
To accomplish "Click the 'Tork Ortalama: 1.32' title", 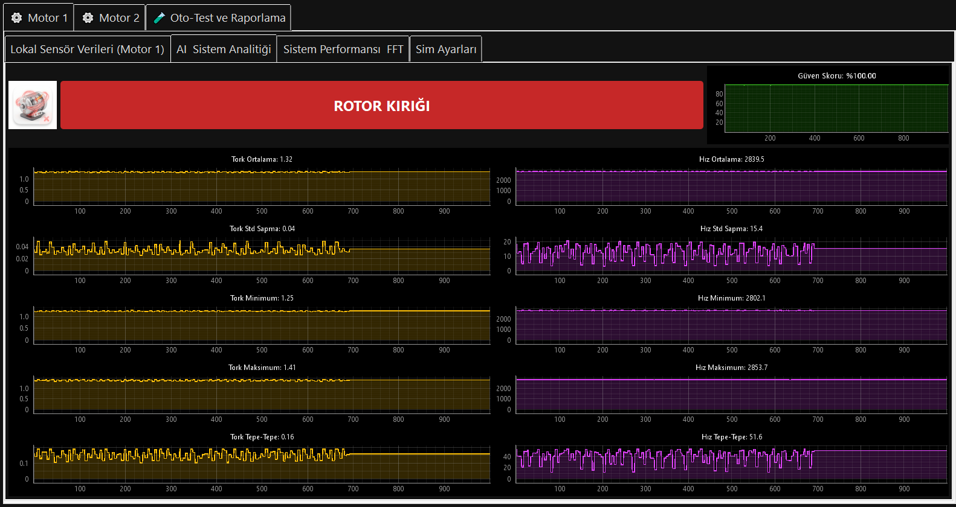I will (x=262, y=159).
